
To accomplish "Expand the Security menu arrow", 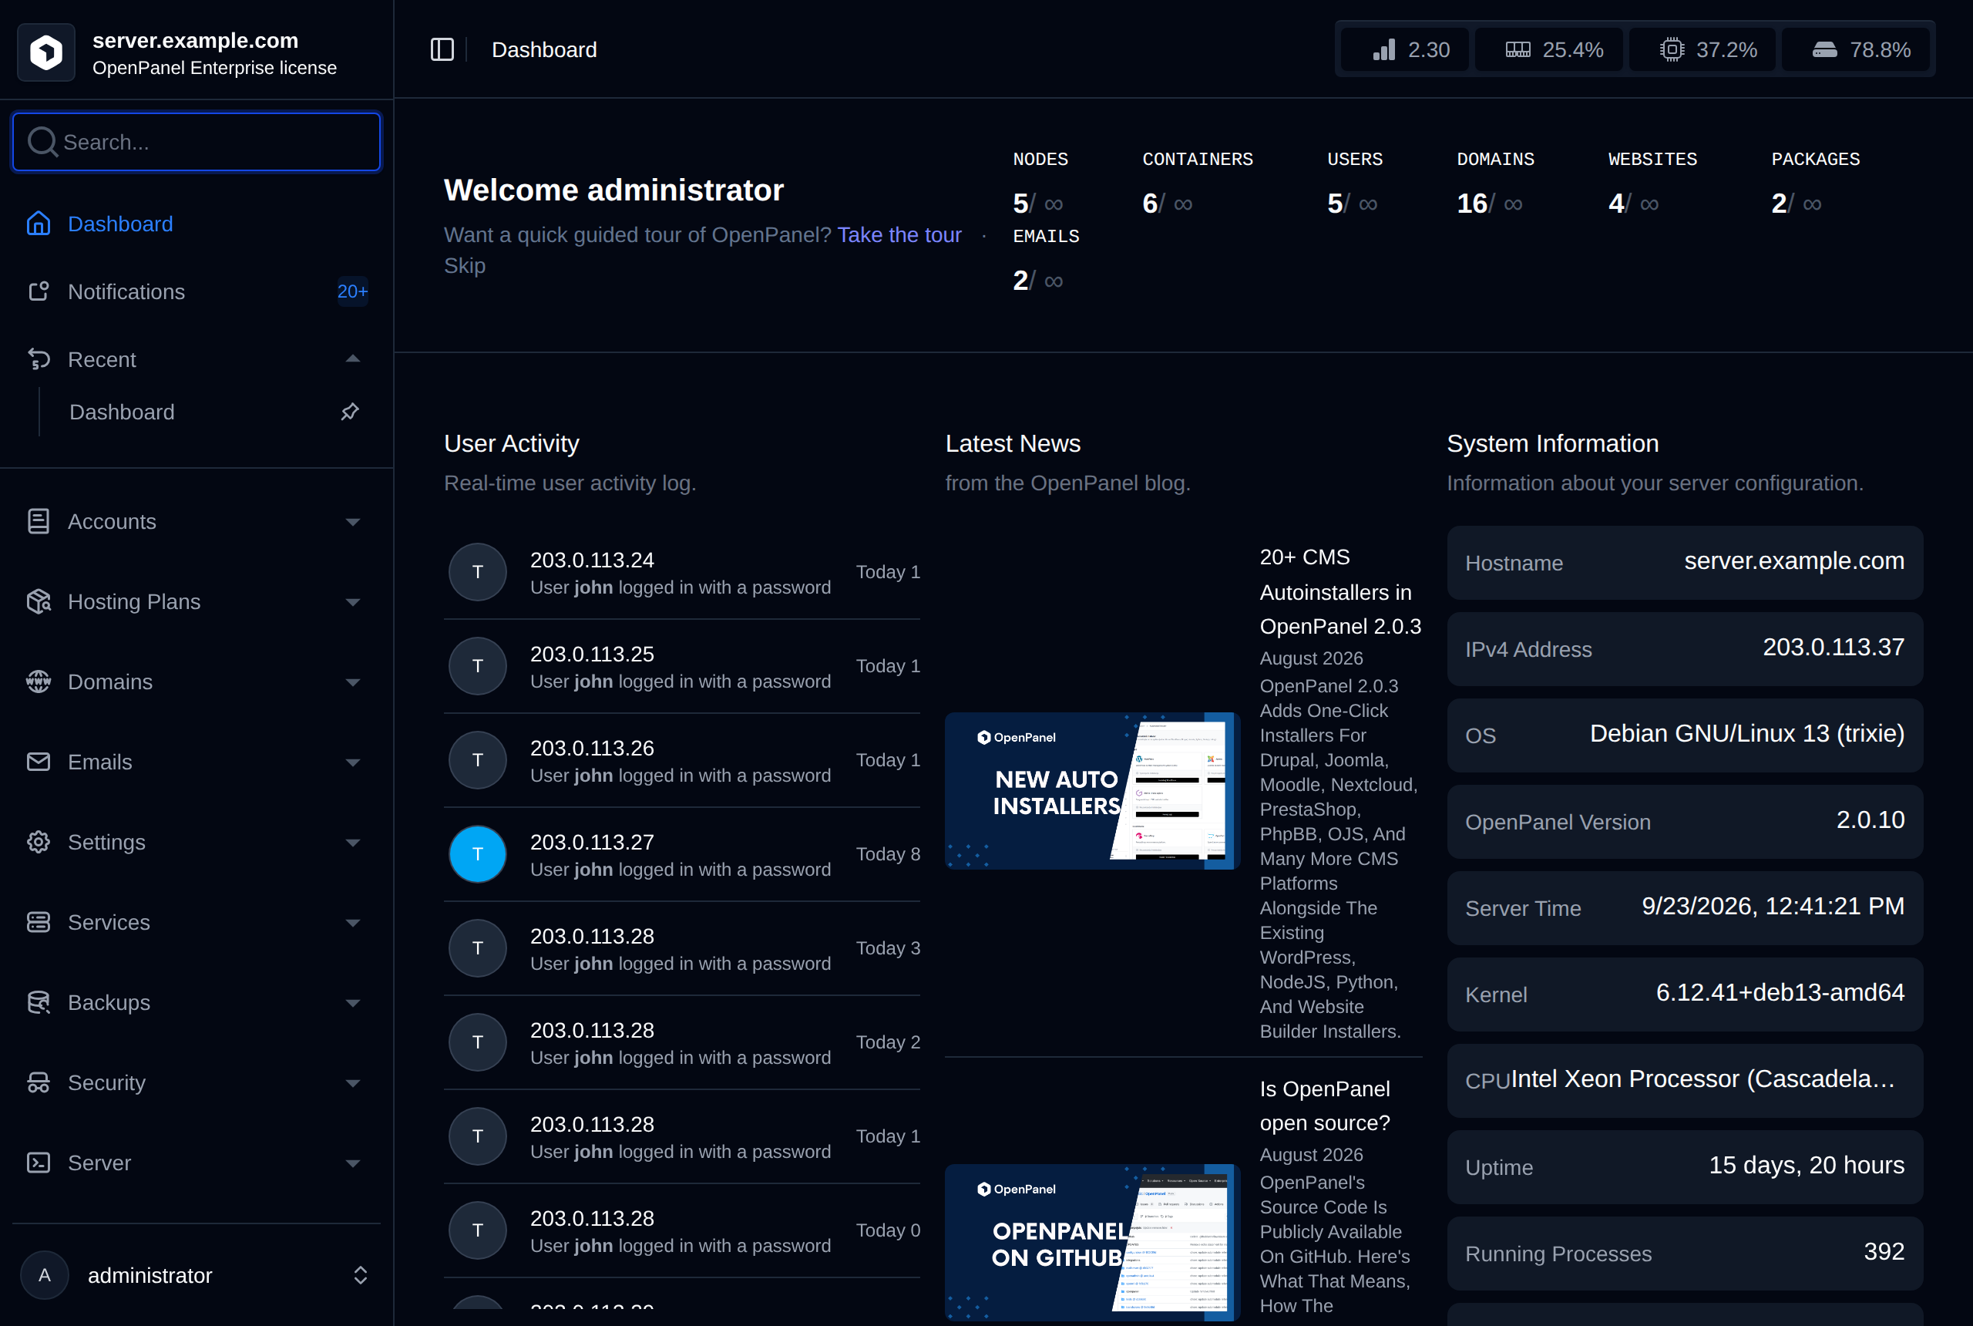I will 352,1083.
